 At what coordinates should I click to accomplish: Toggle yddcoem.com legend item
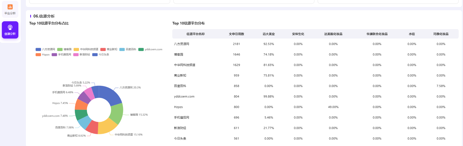(x=150, y=50)
